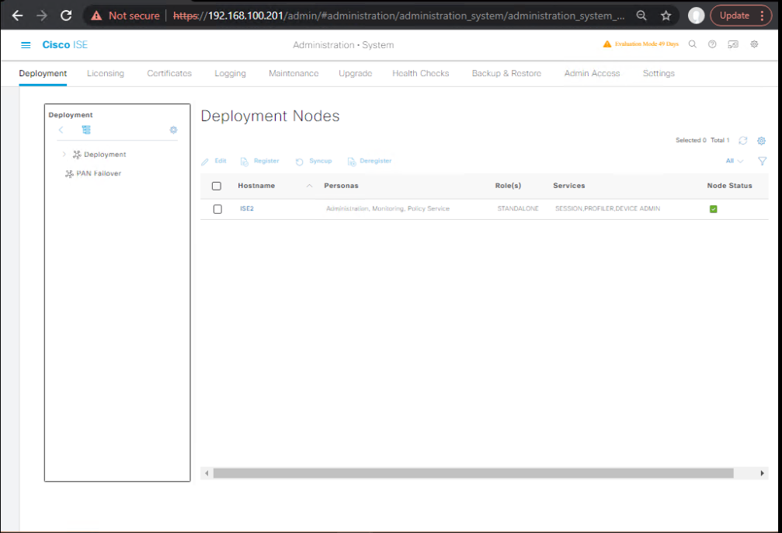
Task: Sort by Hostname column header
Action: click(256, 186)
